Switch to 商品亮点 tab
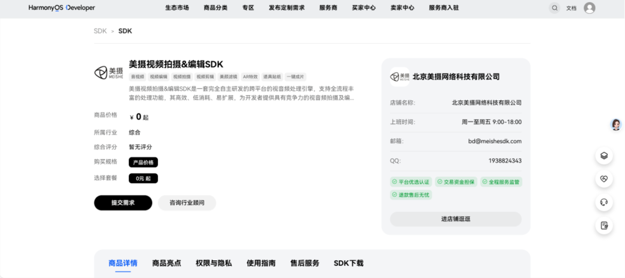Image resolution: width=625 pixels, height=278 pixels. pos(167,263)
